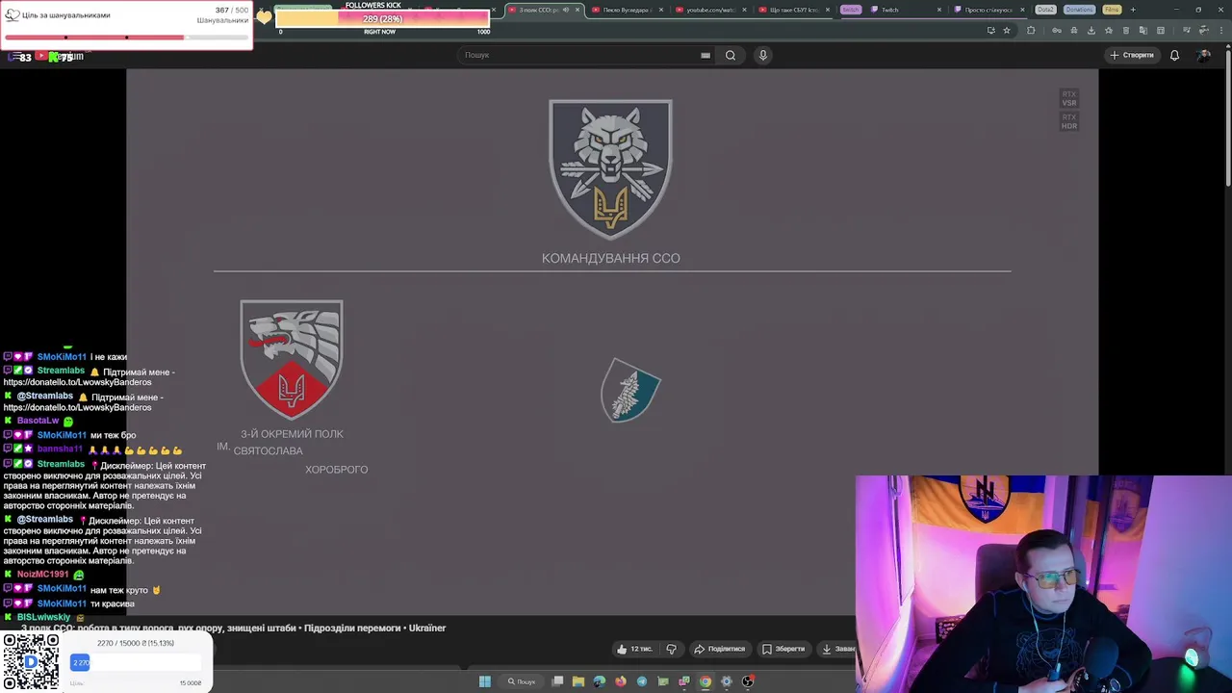Switch to the 'Просто спілкуюся' tab
This screenshot has width=1232, height=693.
[x=987, y=10]
